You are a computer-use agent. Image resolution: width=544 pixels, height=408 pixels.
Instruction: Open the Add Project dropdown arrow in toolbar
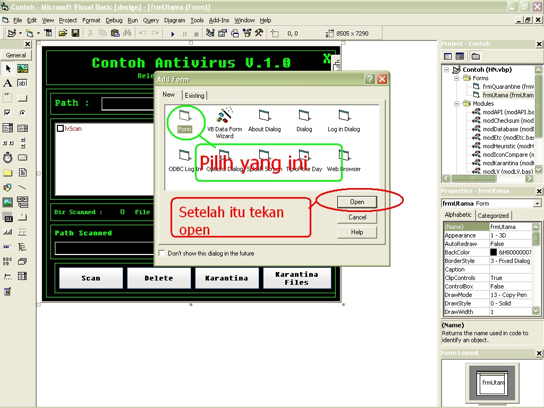point(21,33)
